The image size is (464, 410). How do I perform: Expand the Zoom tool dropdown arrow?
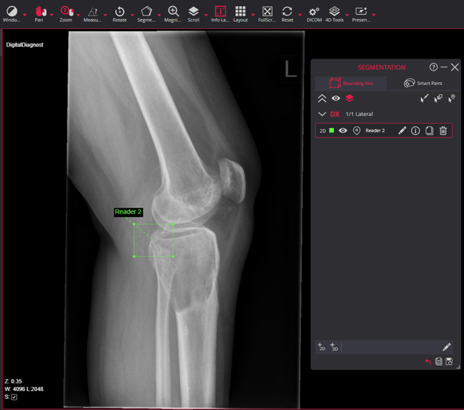(78, 14)
